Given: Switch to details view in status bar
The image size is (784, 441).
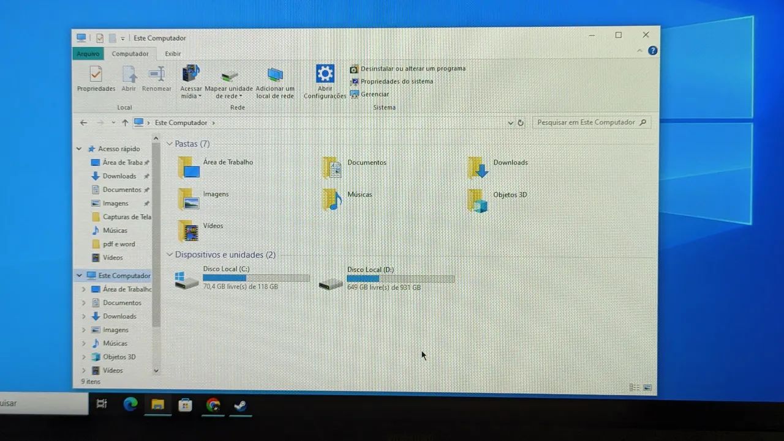Looking at the screenshot, I should click(x=634, y=387).
